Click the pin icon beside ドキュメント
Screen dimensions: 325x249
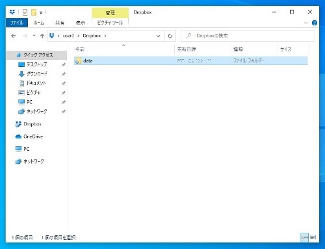coord(64,83)
